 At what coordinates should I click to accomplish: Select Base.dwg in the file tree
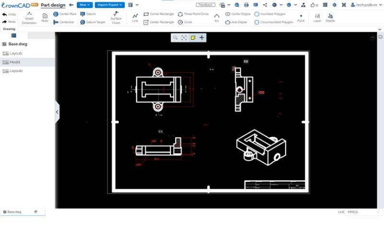click(x=18, y=44)
